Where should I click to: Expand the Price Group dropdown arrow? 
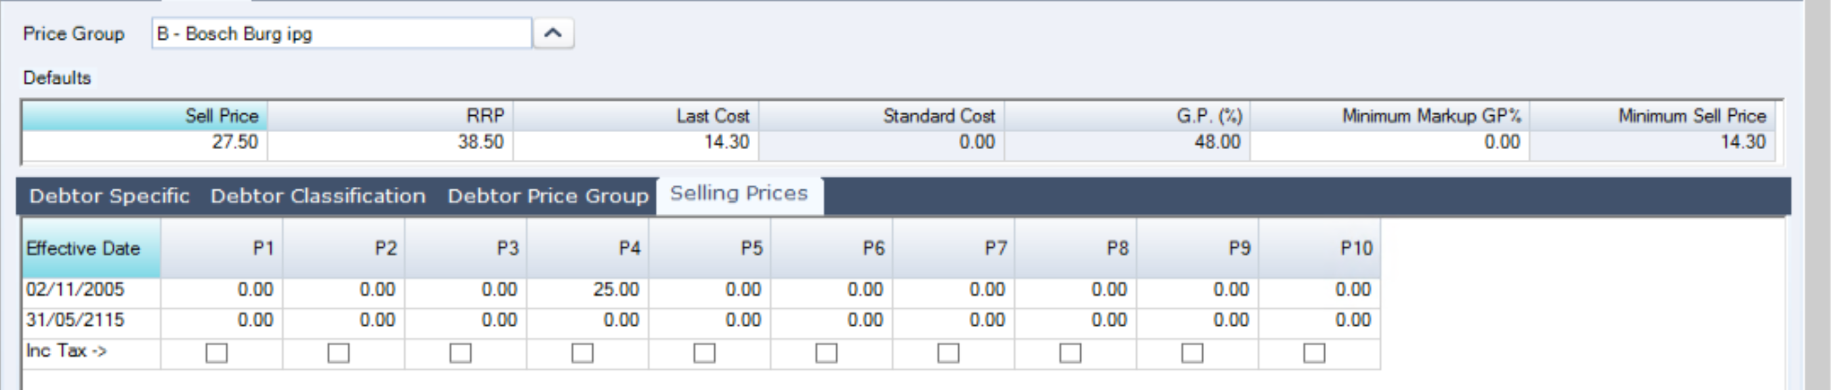(x=553, y=33)
